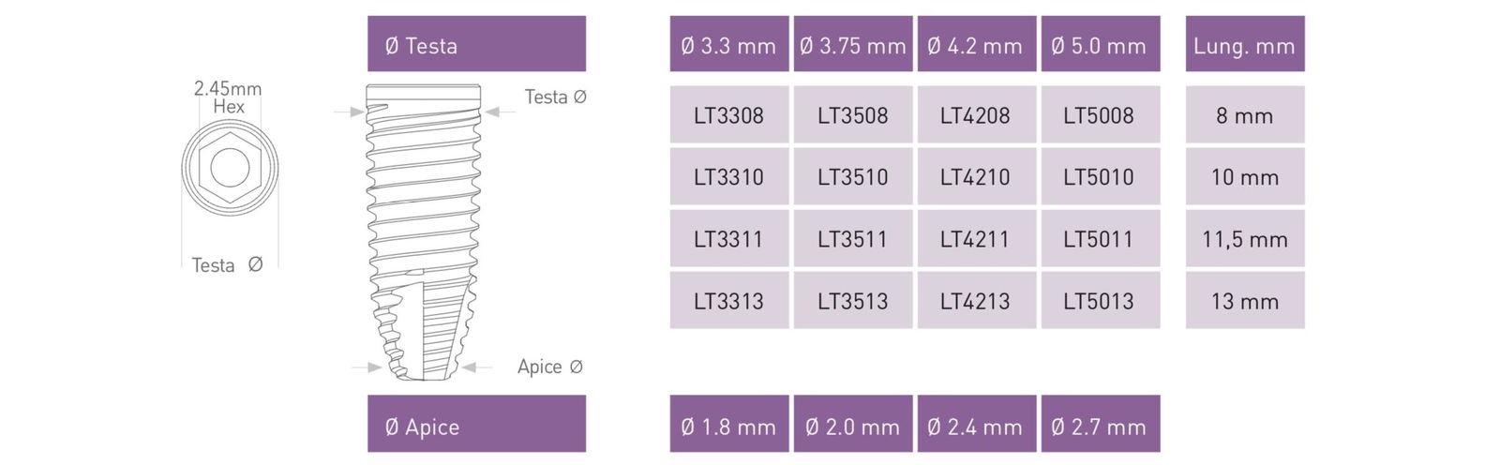The width and height of the screenshot is (1500, 465).
Task: Click the hex top-view implant diagram
Action: pyautogui.click(x=230, y=168)
